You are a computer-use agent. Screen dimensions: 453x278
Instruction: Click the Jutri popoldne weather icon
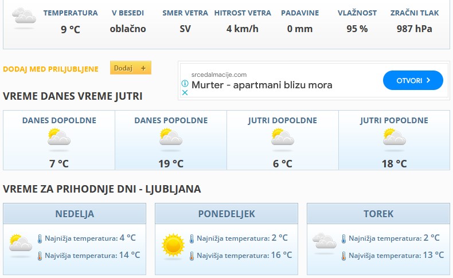395,138
